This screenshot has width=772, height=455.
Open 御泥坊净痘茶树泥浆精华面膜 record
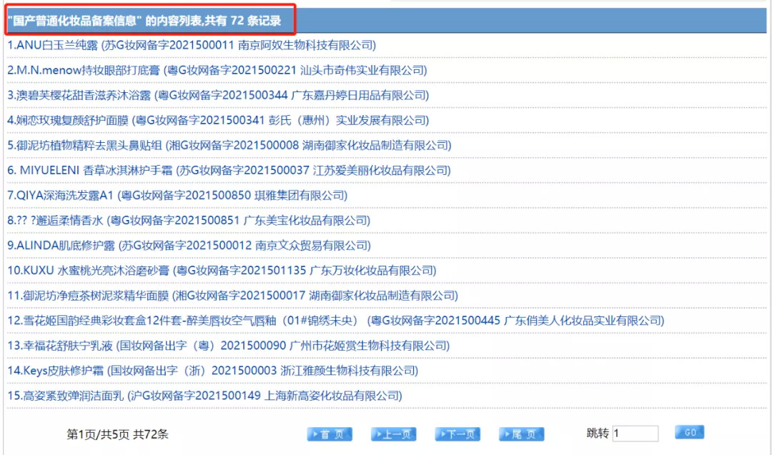pos(233,296)
